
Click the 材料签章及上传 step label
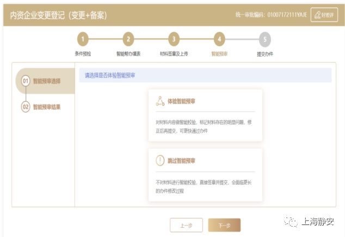click(174, 54)
